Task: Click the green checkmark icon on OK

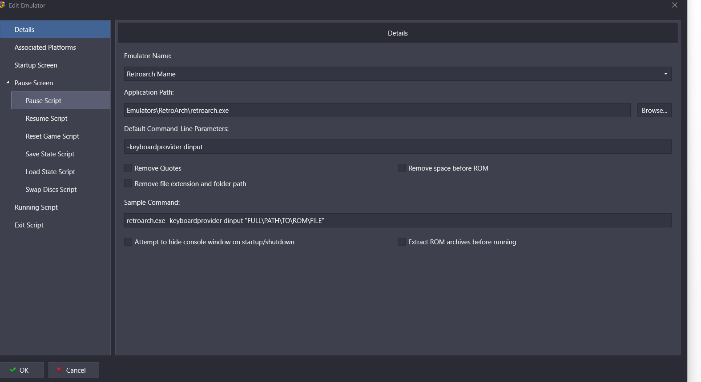Action: click(x=13, y=370)
